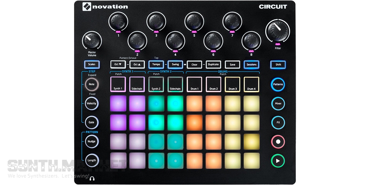Open the Sessions view

click(x=251, y=64)
